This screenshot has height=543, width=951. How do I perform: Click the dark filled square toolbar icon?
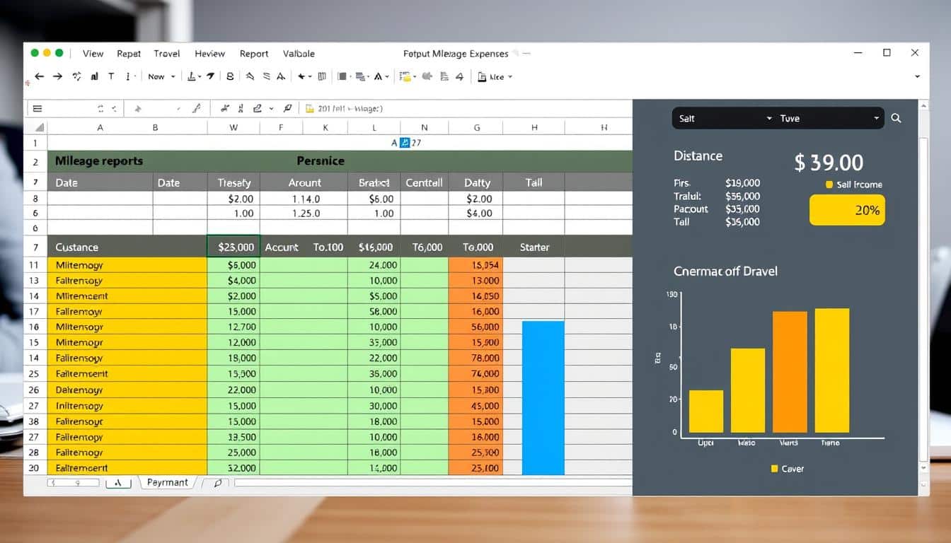coord(342,76)
